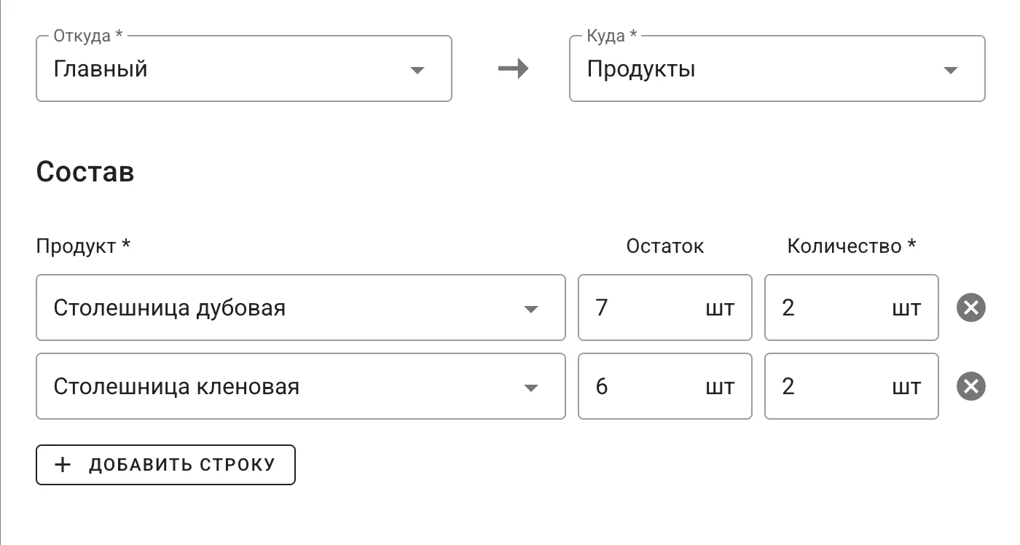Click the dropdown arrow in Куда field
The image size is (1020, 545).
(949, 68)
